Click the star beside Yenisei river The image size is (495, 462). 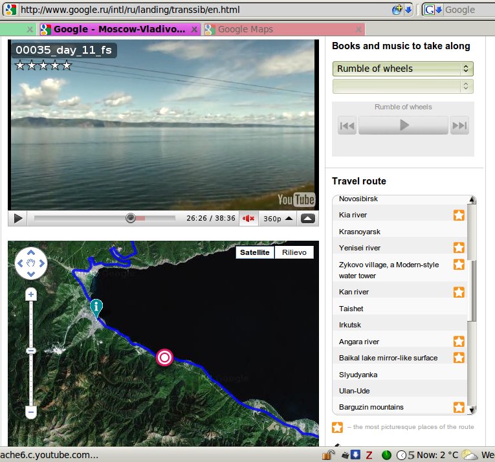(459, 248)
